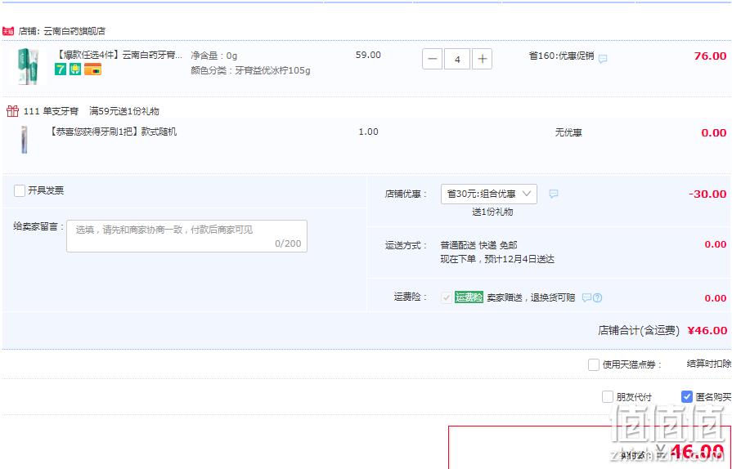The image size is (732, 469).
Task: Enable the 朋友代付 checkbox
Action: tap(608, 397)
